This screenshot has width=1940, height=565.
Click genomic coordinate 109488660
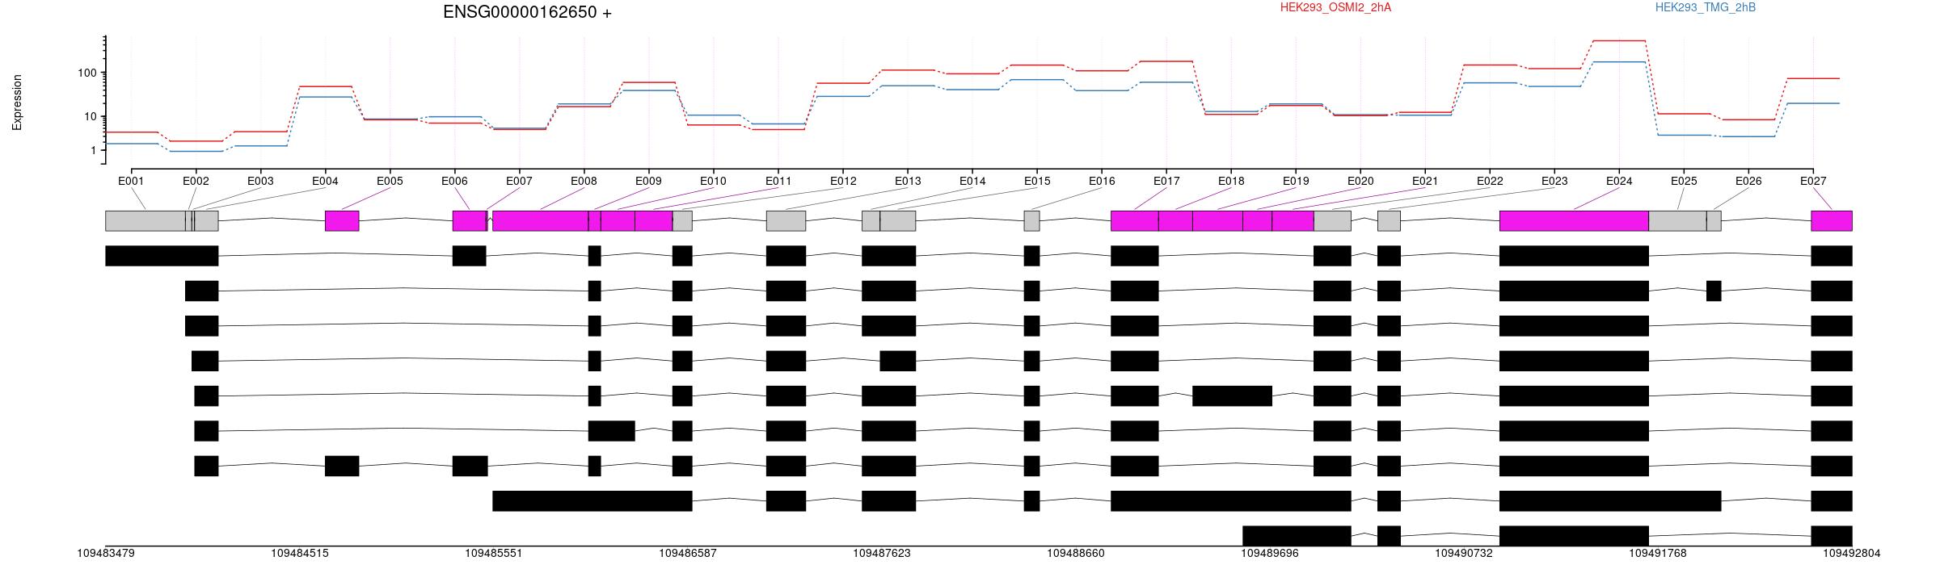click(x=1076, y=553)
